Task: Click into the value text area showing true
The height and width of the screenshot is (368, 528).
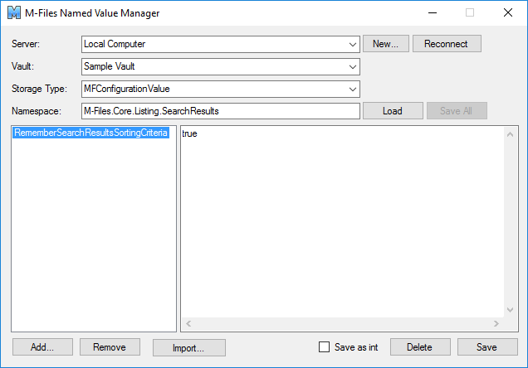Action: tap(343, 222)
